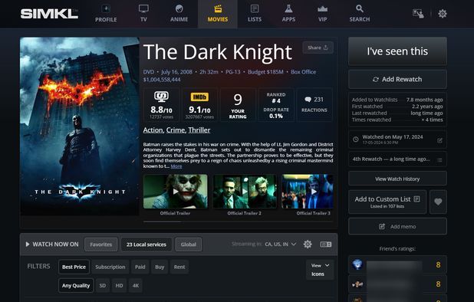This screenshot has height=302, width=474.
Task: View Watch History
Action: (397, 179)
